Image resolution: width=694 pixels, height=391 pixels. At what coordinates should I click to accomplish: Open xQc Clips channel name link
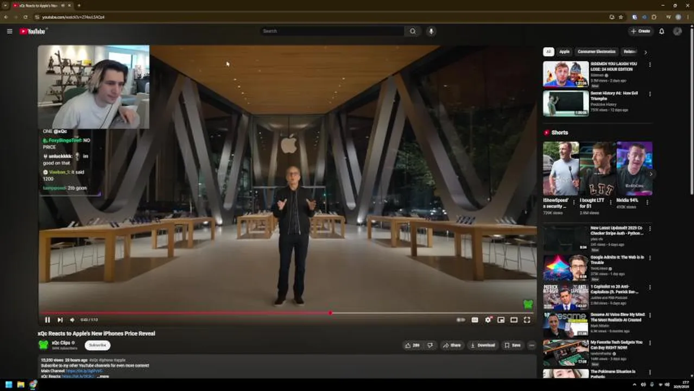(61, 343)
